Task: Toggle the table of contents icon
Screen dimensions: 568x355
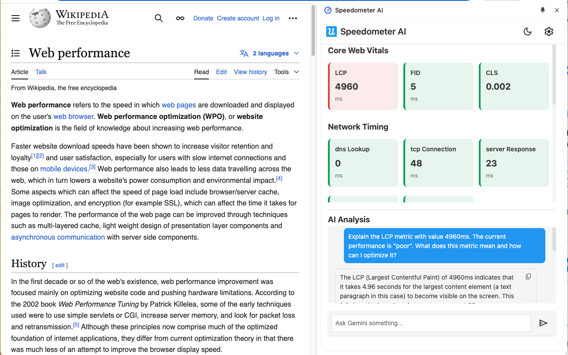Action: 16,53
